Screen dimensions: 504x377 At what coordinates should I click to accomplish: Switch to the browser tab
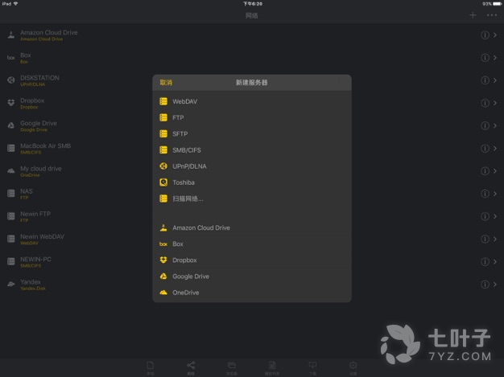[231, 367]
